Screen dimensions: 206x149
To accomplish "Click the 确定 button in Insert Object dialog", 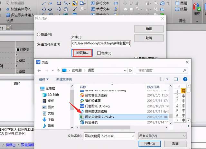I will [149, 29].
